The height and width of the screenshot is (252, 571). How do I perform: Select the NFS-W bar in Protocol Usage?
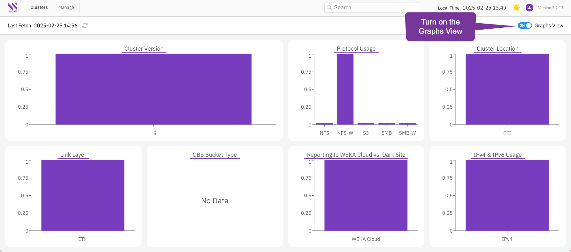(345, 89)
